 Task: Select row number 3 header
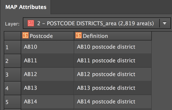[x=12, y=74]
